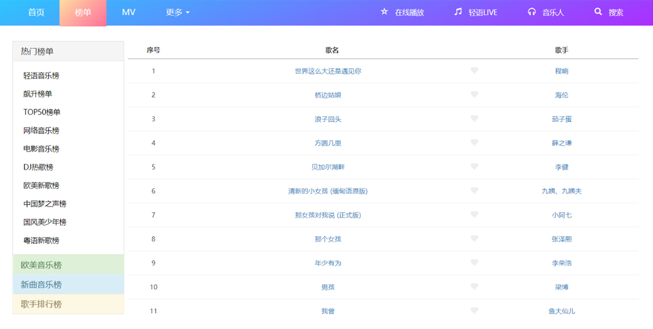View artist 李荣浩
Image resolution: width=653 pixels, height=329 pixels.
(x=562, y=263)
